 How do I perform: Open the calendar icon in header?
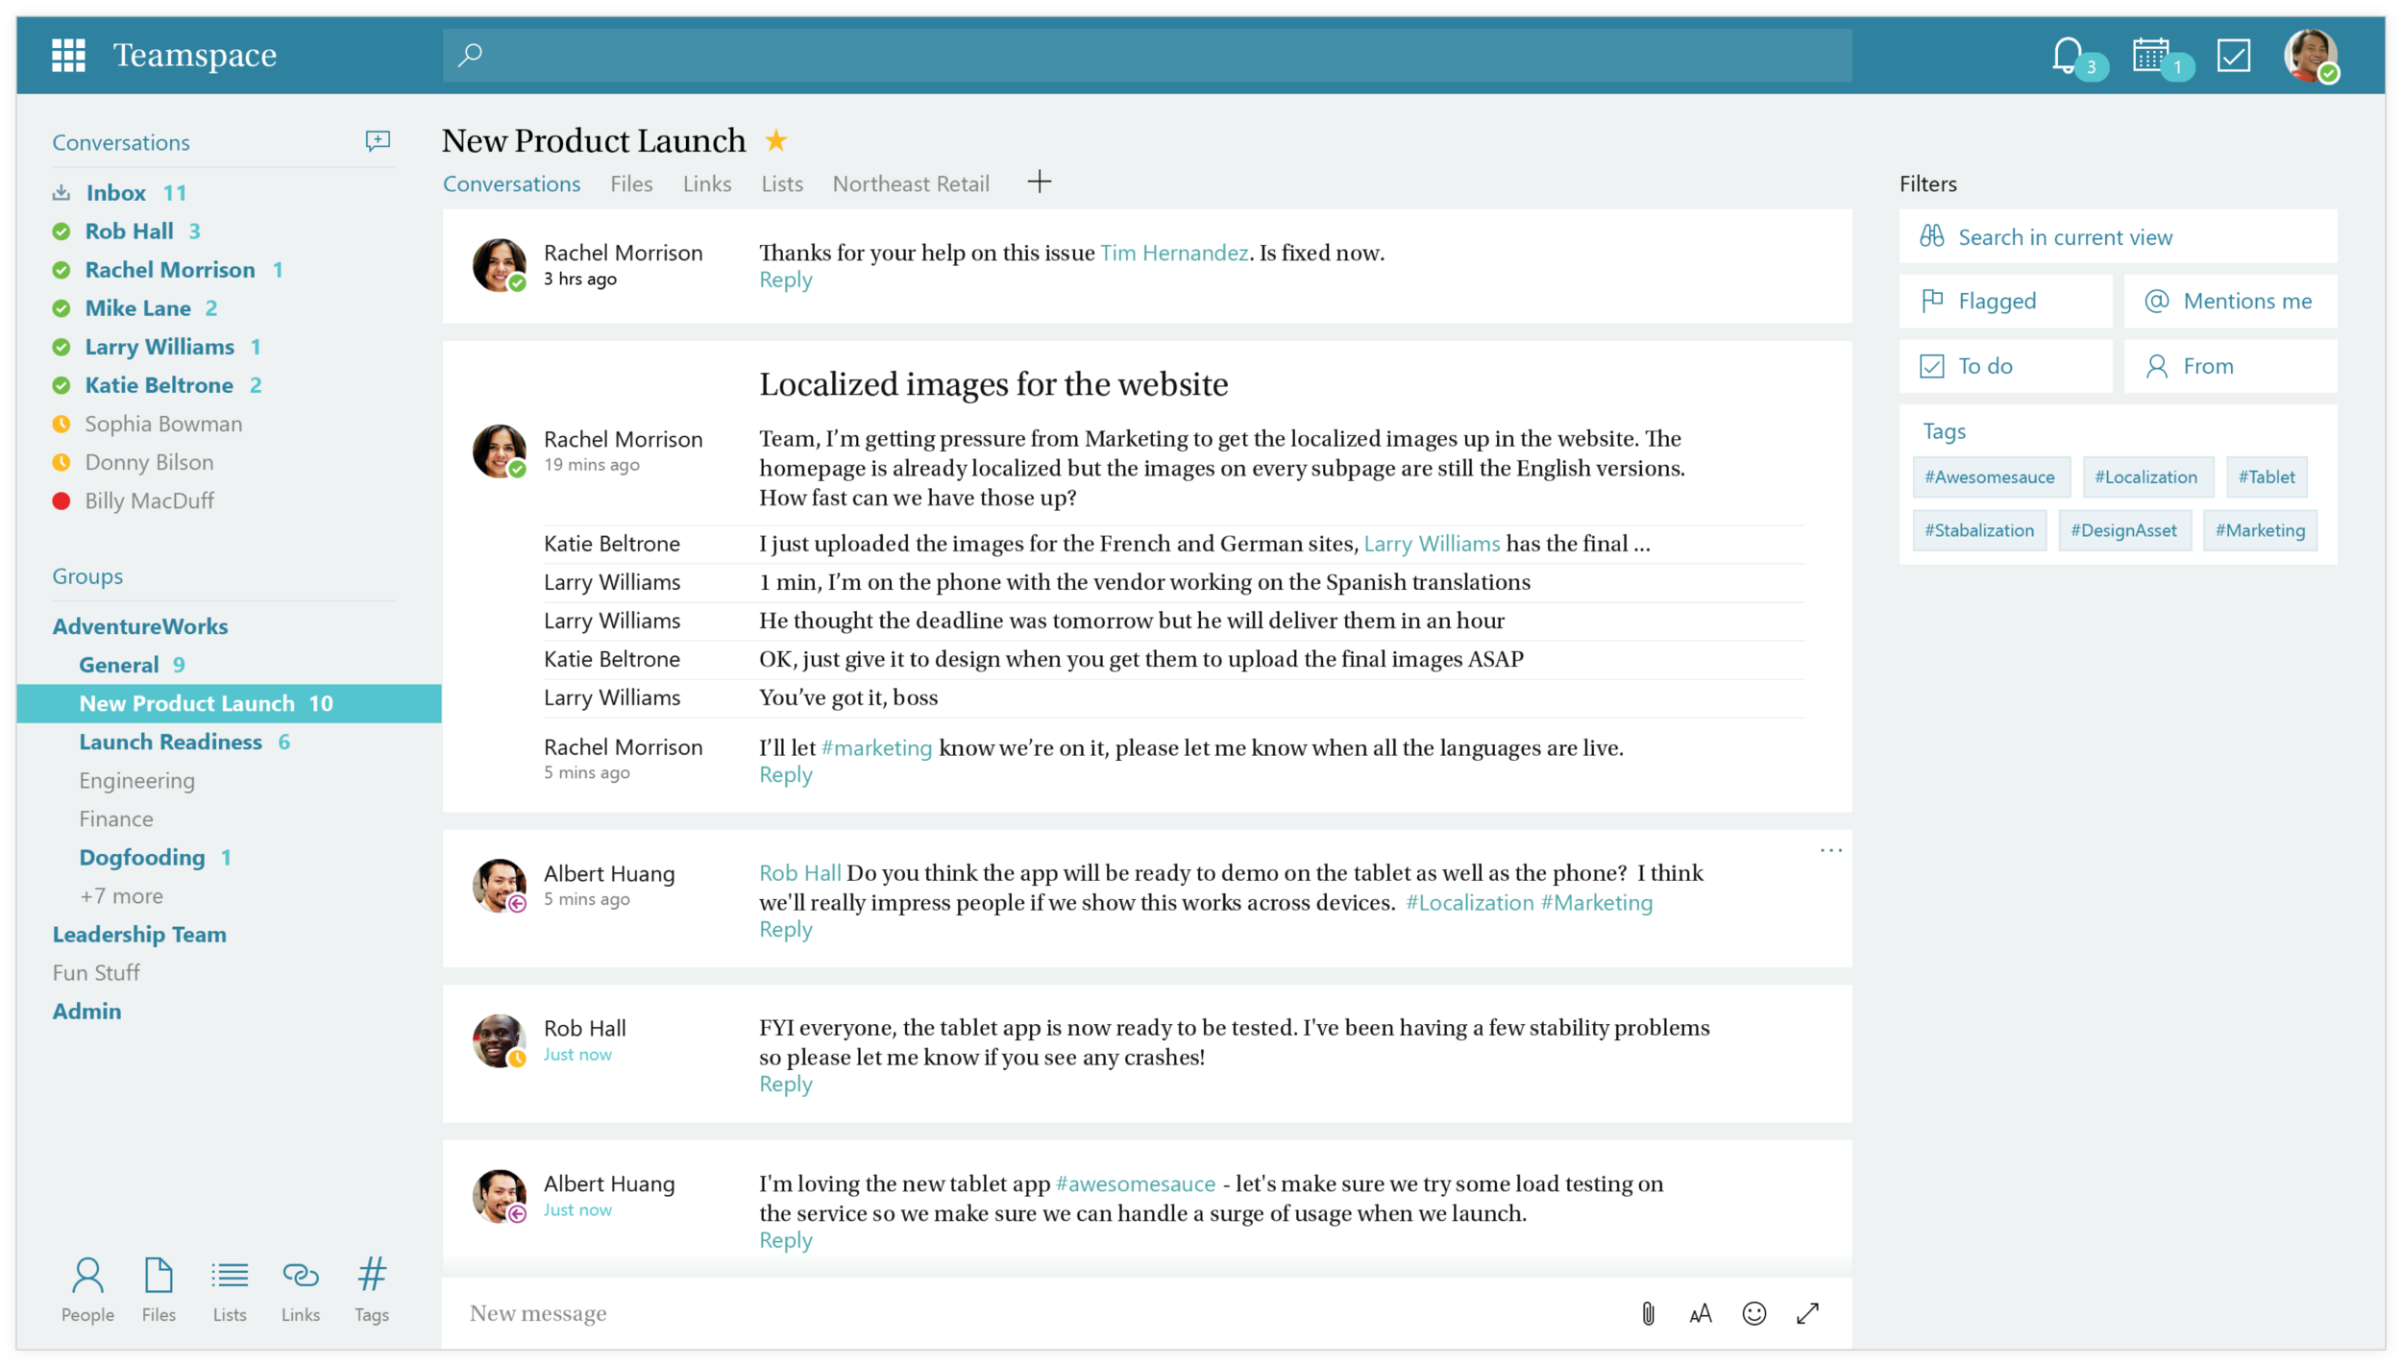coord(2149,55)
